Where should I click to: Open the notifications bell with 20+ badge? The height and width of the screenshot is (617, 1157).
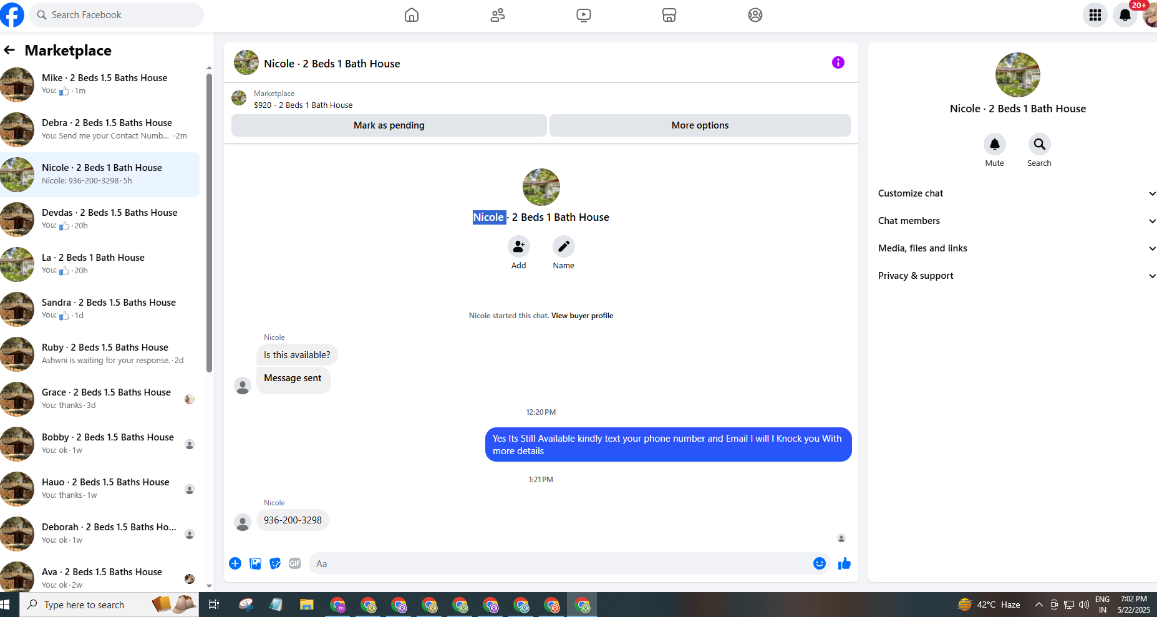[x=1125, y=15]
